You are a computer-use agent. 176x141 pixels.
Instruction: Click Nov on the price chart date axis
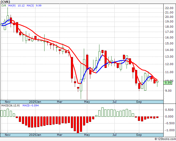click(x=8, y=102)
